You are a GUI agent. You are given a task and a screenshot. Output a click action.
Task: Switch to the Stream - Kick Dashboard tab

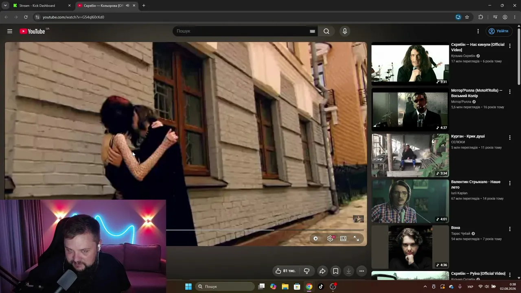(x=42, y=6)
